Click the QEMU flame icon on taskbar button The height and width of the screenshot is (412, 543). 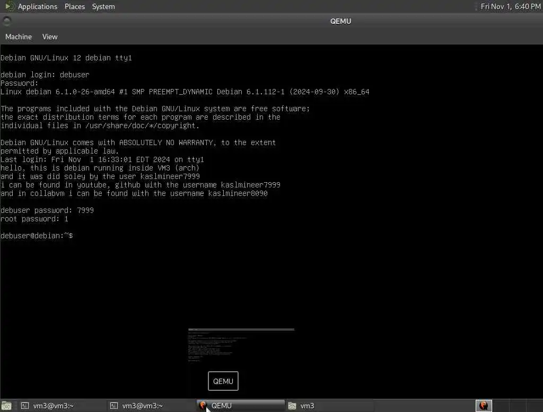point(203,406)
